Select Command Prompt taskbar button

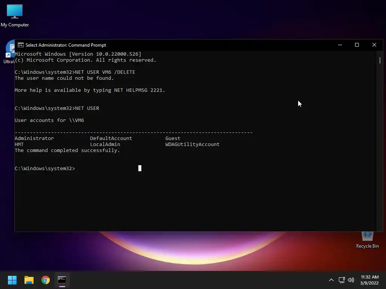(62, 280)
